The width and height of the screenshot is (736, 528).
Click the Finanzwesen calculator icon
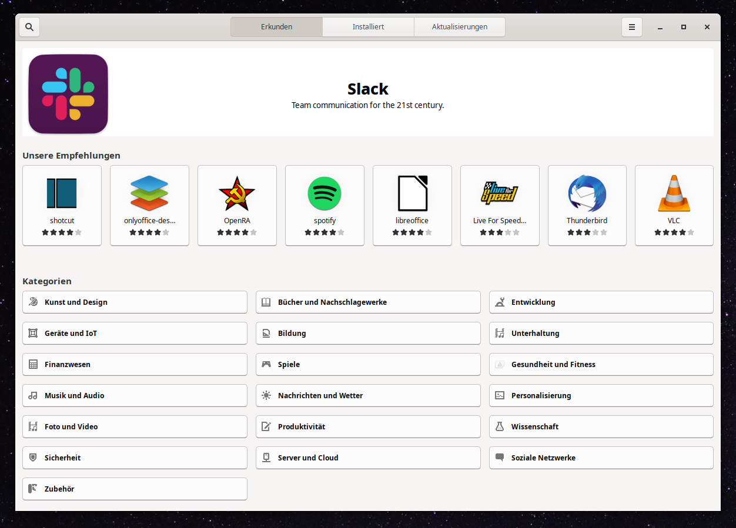[33, 364]
